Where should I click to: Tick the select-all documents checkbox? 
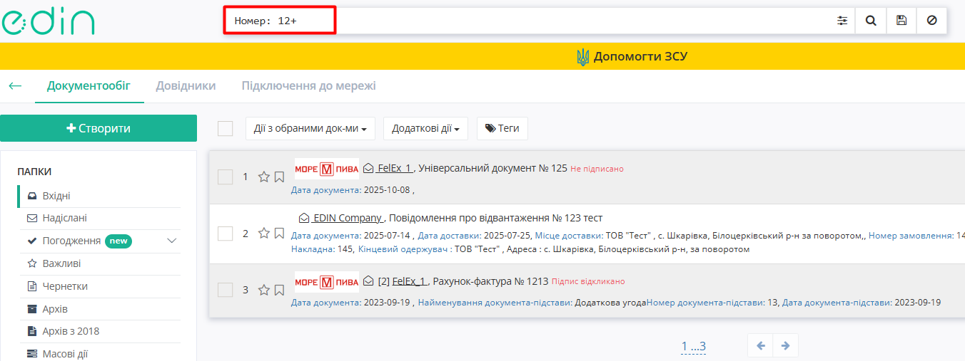coord(226,128)
